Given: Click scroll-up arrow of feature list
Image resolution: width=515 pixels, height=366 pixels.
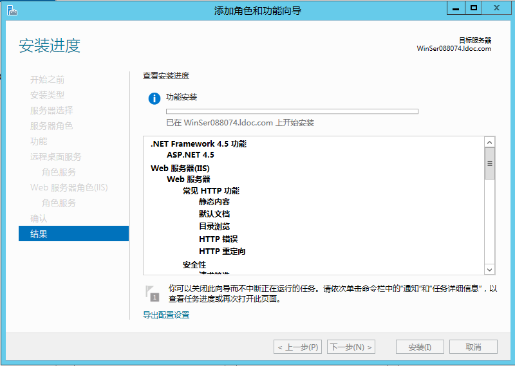Looking at the screenshot, I should 490,142.
